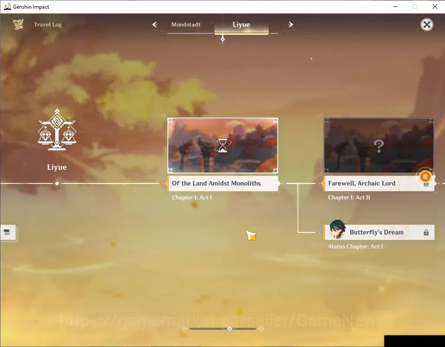This screenshot has width=445, height=347.
Task: Click the right end of timeline slider
Action: click(261, 329)
